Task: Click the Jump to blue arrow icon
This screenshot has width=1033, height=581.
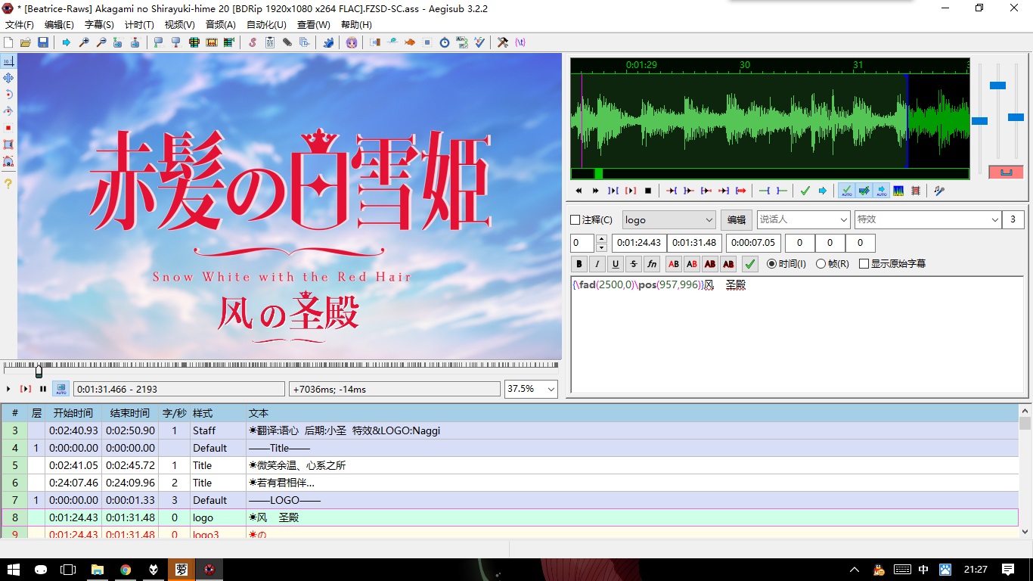Action: coord(66,42)
